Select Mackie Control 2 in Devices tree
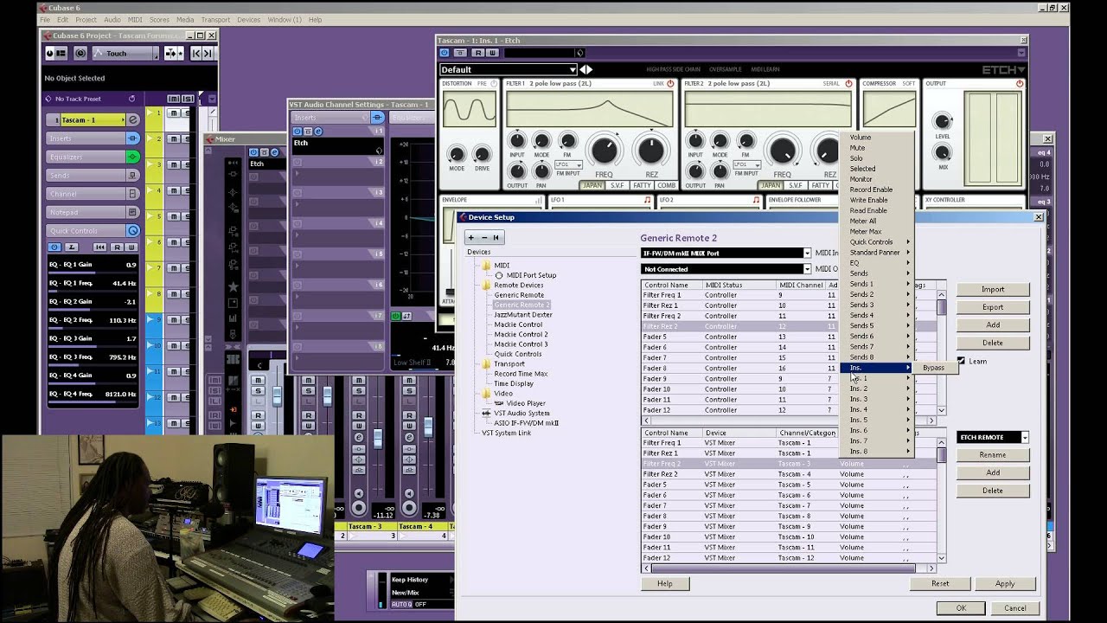 tap(521, 334)
